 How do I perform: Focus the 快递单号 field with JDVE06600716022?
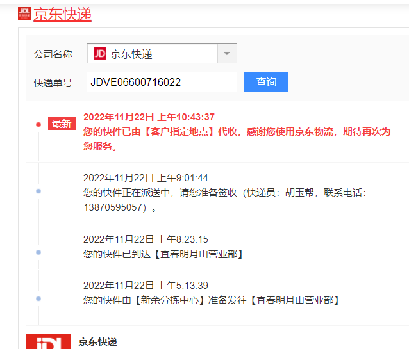(x=162, y=82)
